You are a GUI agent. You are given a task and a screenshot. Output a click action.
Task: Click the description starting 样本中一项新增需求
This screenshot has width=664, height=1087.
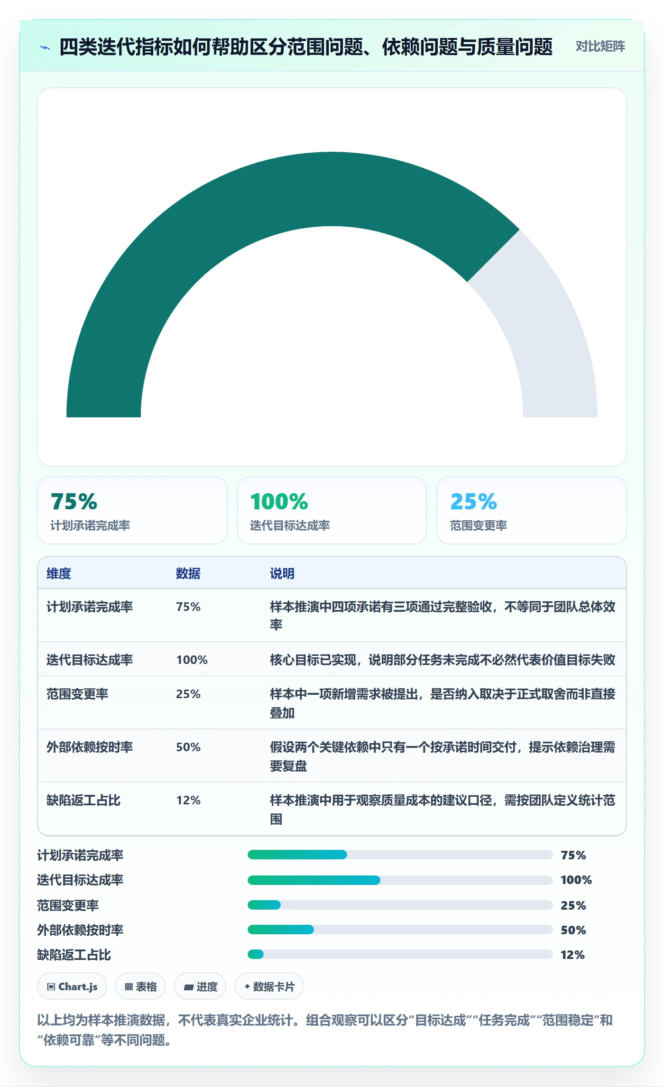pyautogui.click(x=443, y=703)
